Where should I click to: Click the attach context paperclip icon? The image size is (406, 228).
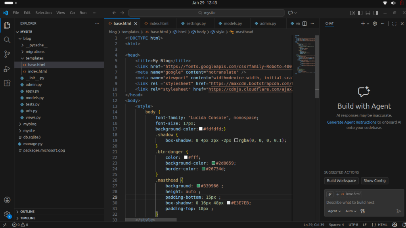pos(329,194)
